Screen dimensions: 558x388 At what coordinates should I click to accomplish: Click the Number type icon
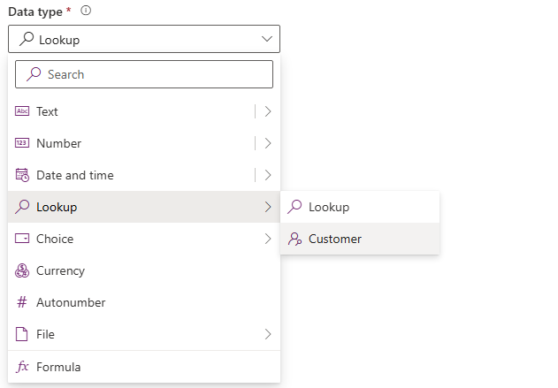[23, 143]
